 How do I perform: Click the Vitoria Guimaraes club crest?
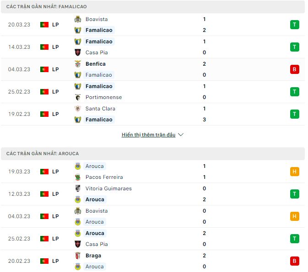pos(78,188)
